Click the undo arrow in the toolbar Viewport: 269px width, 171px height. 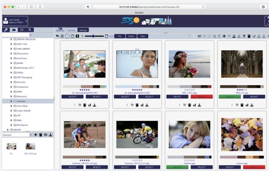pos(57,36)
